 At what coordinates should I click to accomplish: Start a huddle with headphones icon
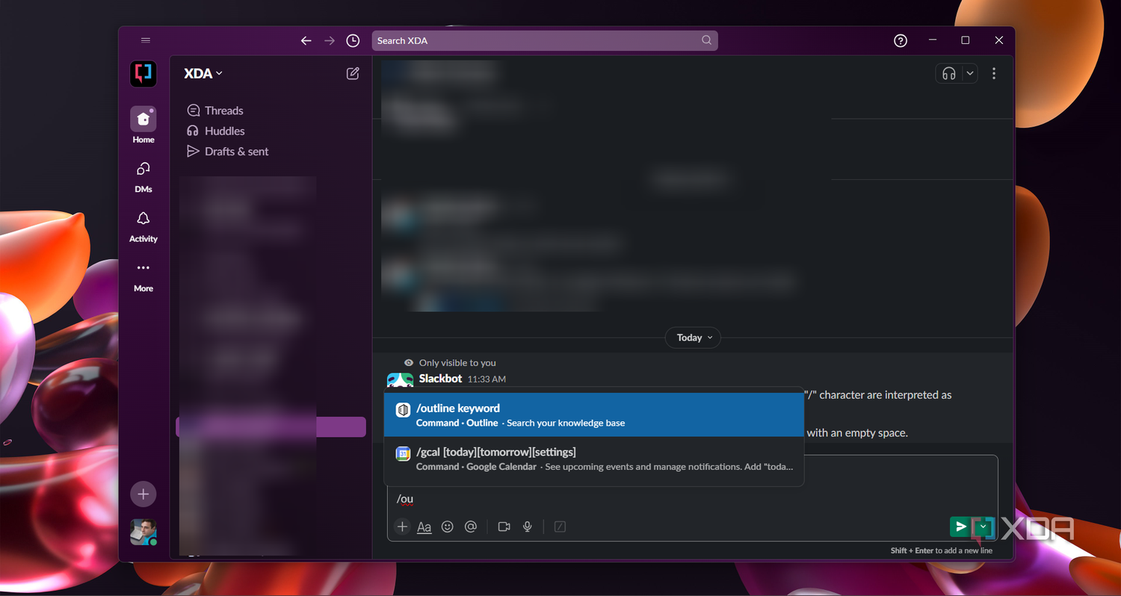coord(949,73)
